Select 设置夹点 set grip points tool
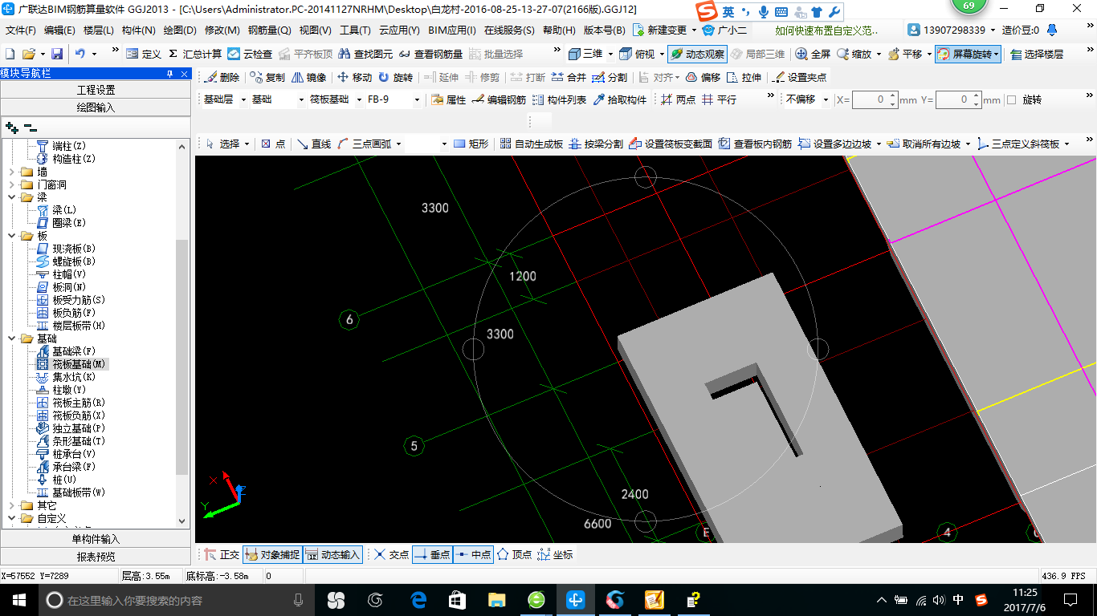The image size is (1097, 616). (799, 77)
